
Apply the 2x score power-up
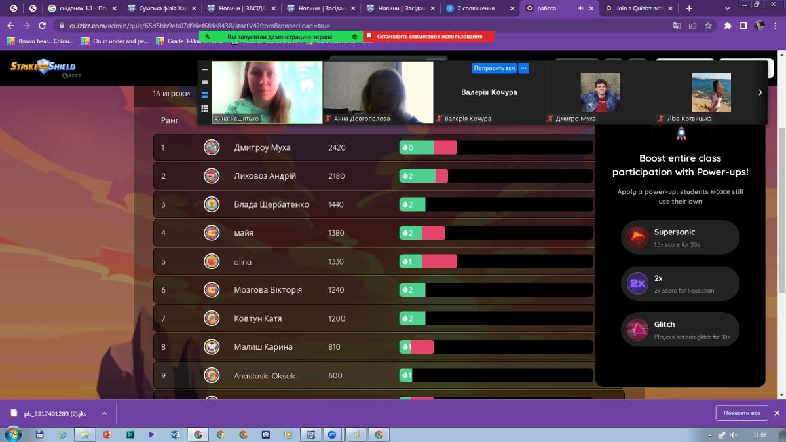[x=680, y=284]
